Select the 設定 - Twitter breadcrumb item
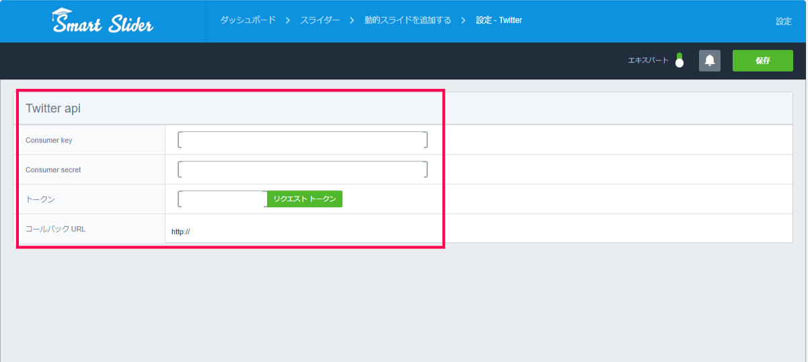 click(x=499, y=20)
